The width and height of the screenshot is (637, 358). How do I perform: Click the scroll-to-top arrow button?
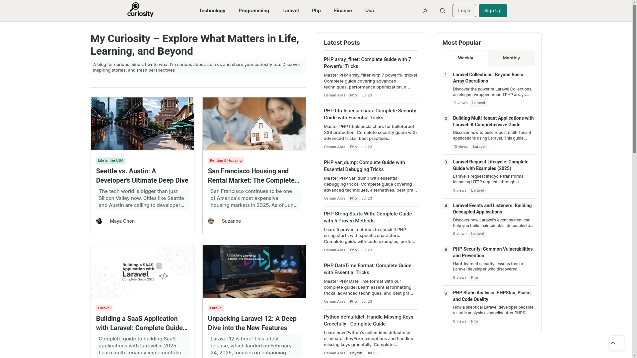click(616, 343)
